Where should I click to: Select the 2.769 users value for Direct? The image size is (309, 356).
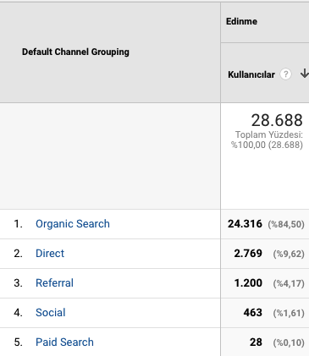[x=248, y=254]
